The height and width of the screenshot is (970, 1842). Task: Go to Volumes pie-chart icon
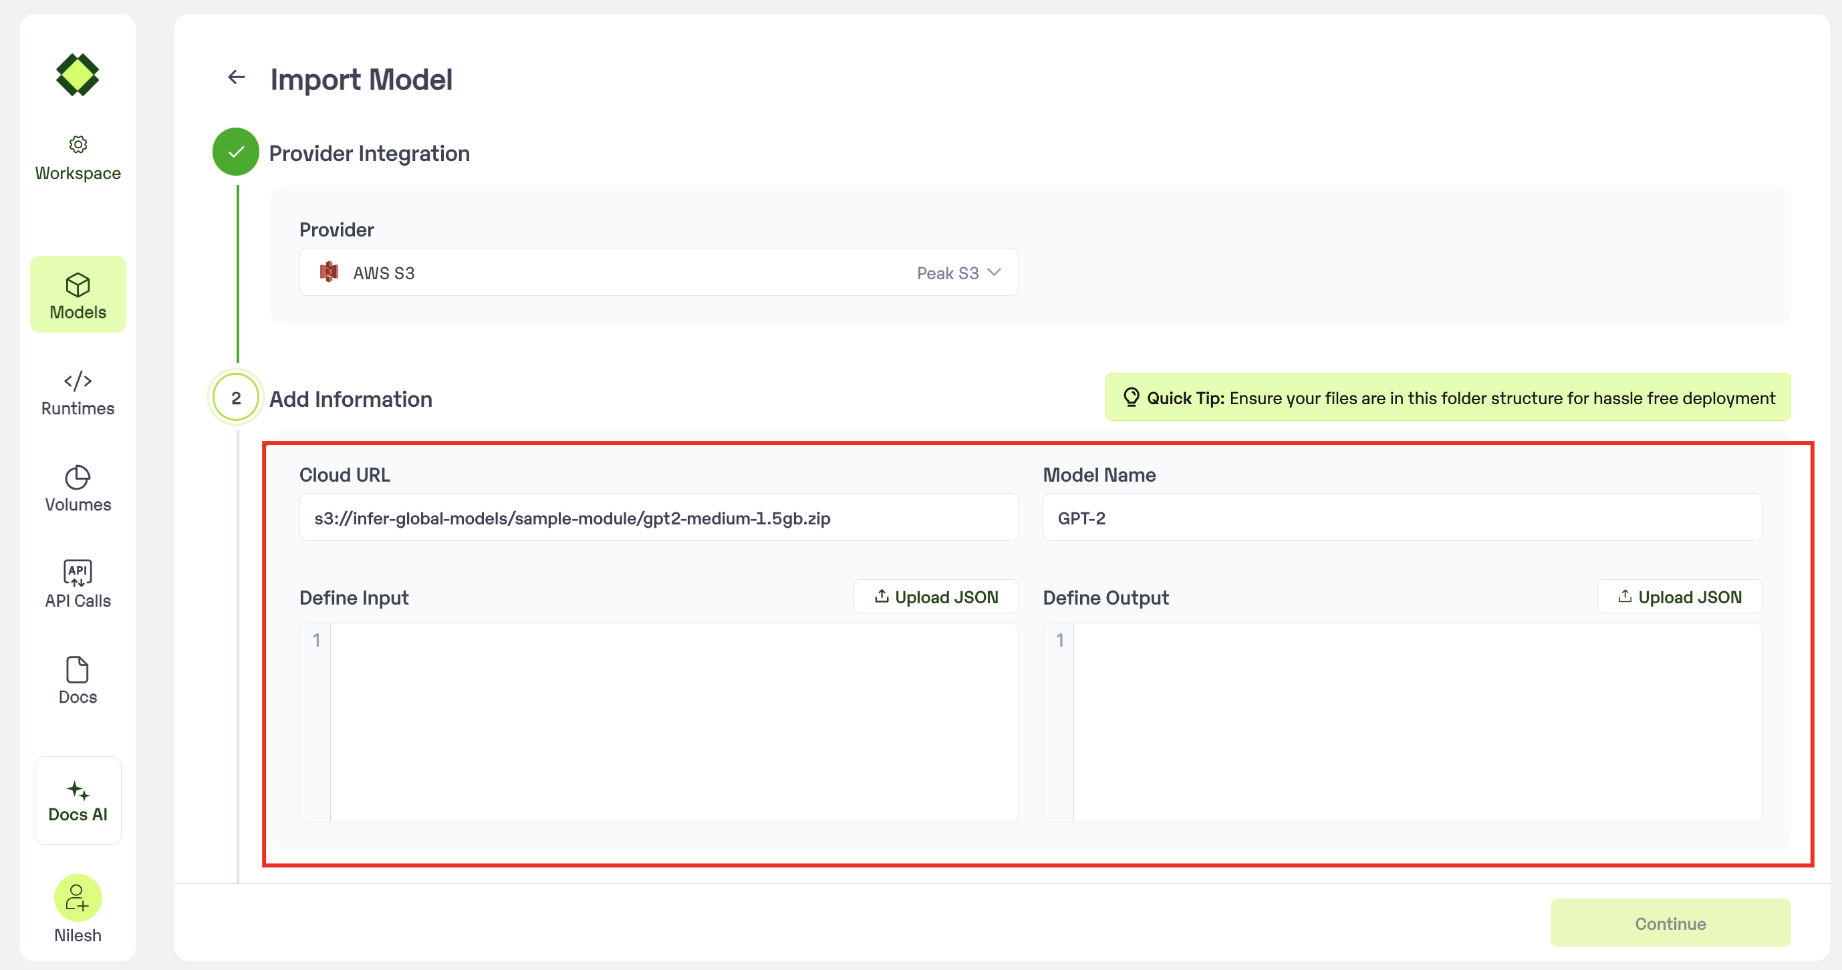click(x=78, y=478)
